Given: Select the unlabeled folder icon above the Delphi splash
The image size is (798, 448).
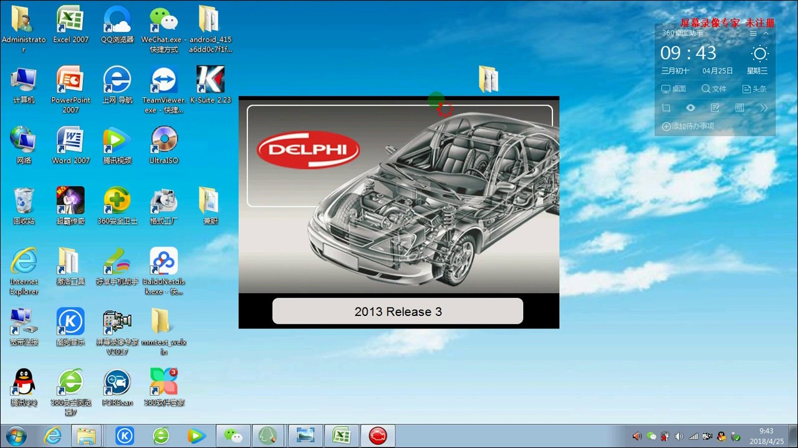Looking at the screenshot, I should (x=488, y=80).
